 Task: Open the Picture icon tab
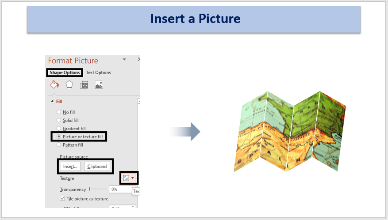pos(99,85)
